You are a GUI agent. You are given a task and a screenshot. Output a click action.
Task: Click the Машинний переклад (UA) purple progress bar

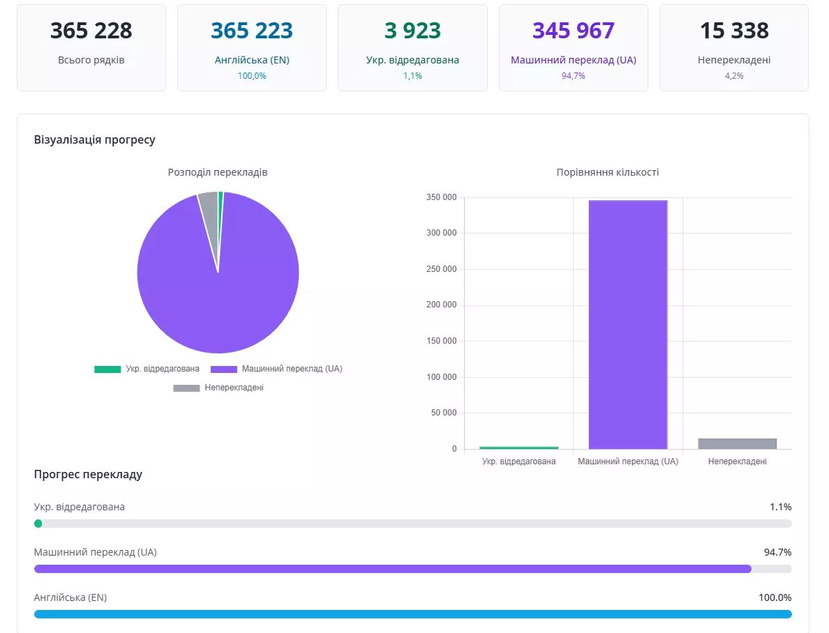pyautogui.click(x=393, y=569)
